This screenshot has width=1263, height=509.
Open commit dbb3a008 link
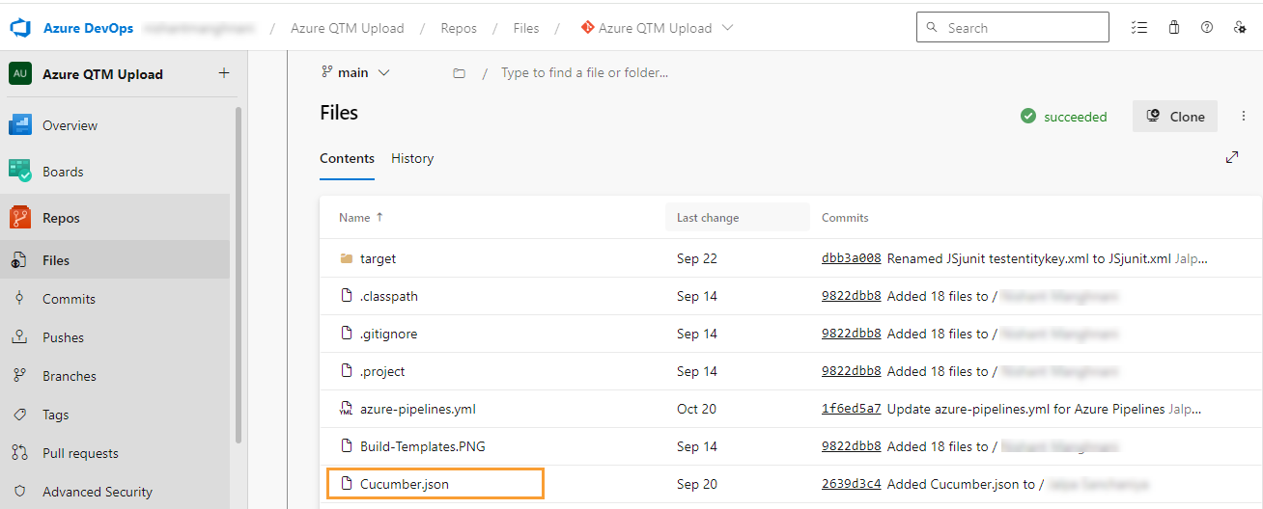[852, 258]
